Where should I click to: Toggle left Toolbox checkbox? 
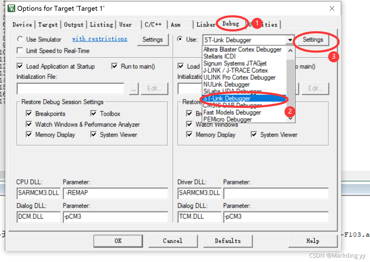click(94, 114)
